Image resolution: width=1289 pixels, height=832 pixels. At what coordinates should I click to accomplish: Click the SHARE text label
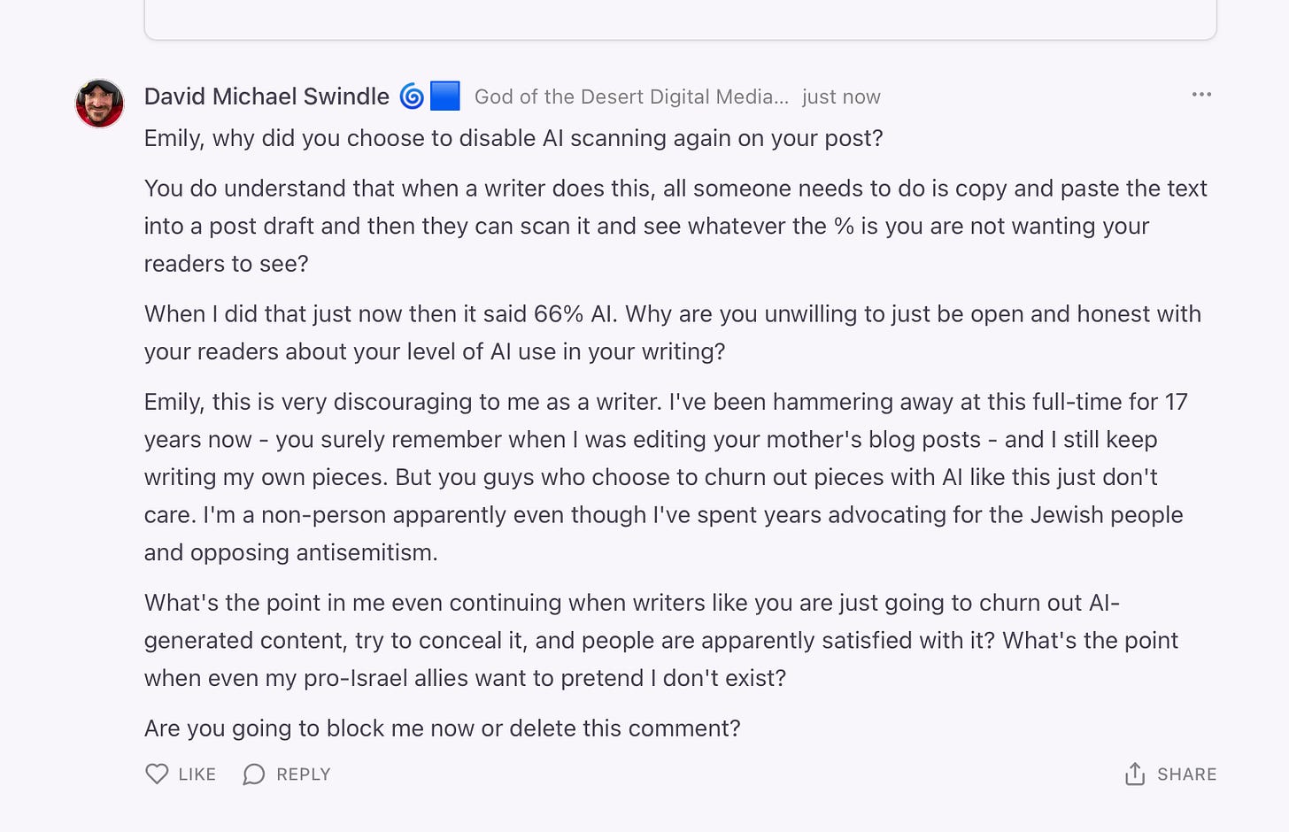(1187, 774)
